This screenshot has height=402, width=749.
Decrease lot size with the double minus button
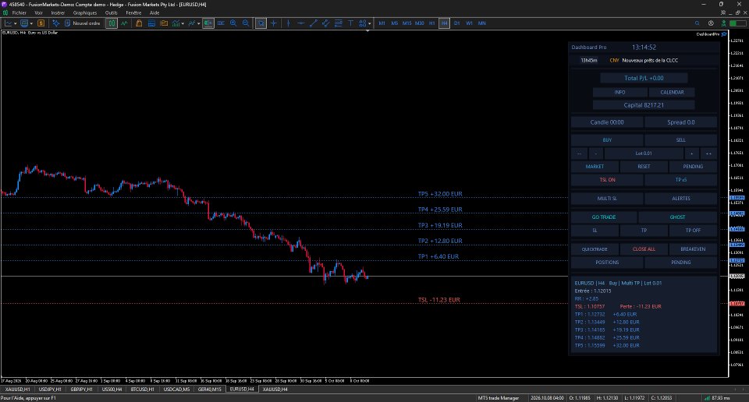(580, 153)
